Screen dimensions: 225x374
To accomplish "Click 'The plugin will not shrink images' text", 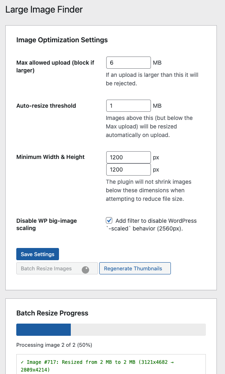I will pyautogui.click(x=149, y=190).
